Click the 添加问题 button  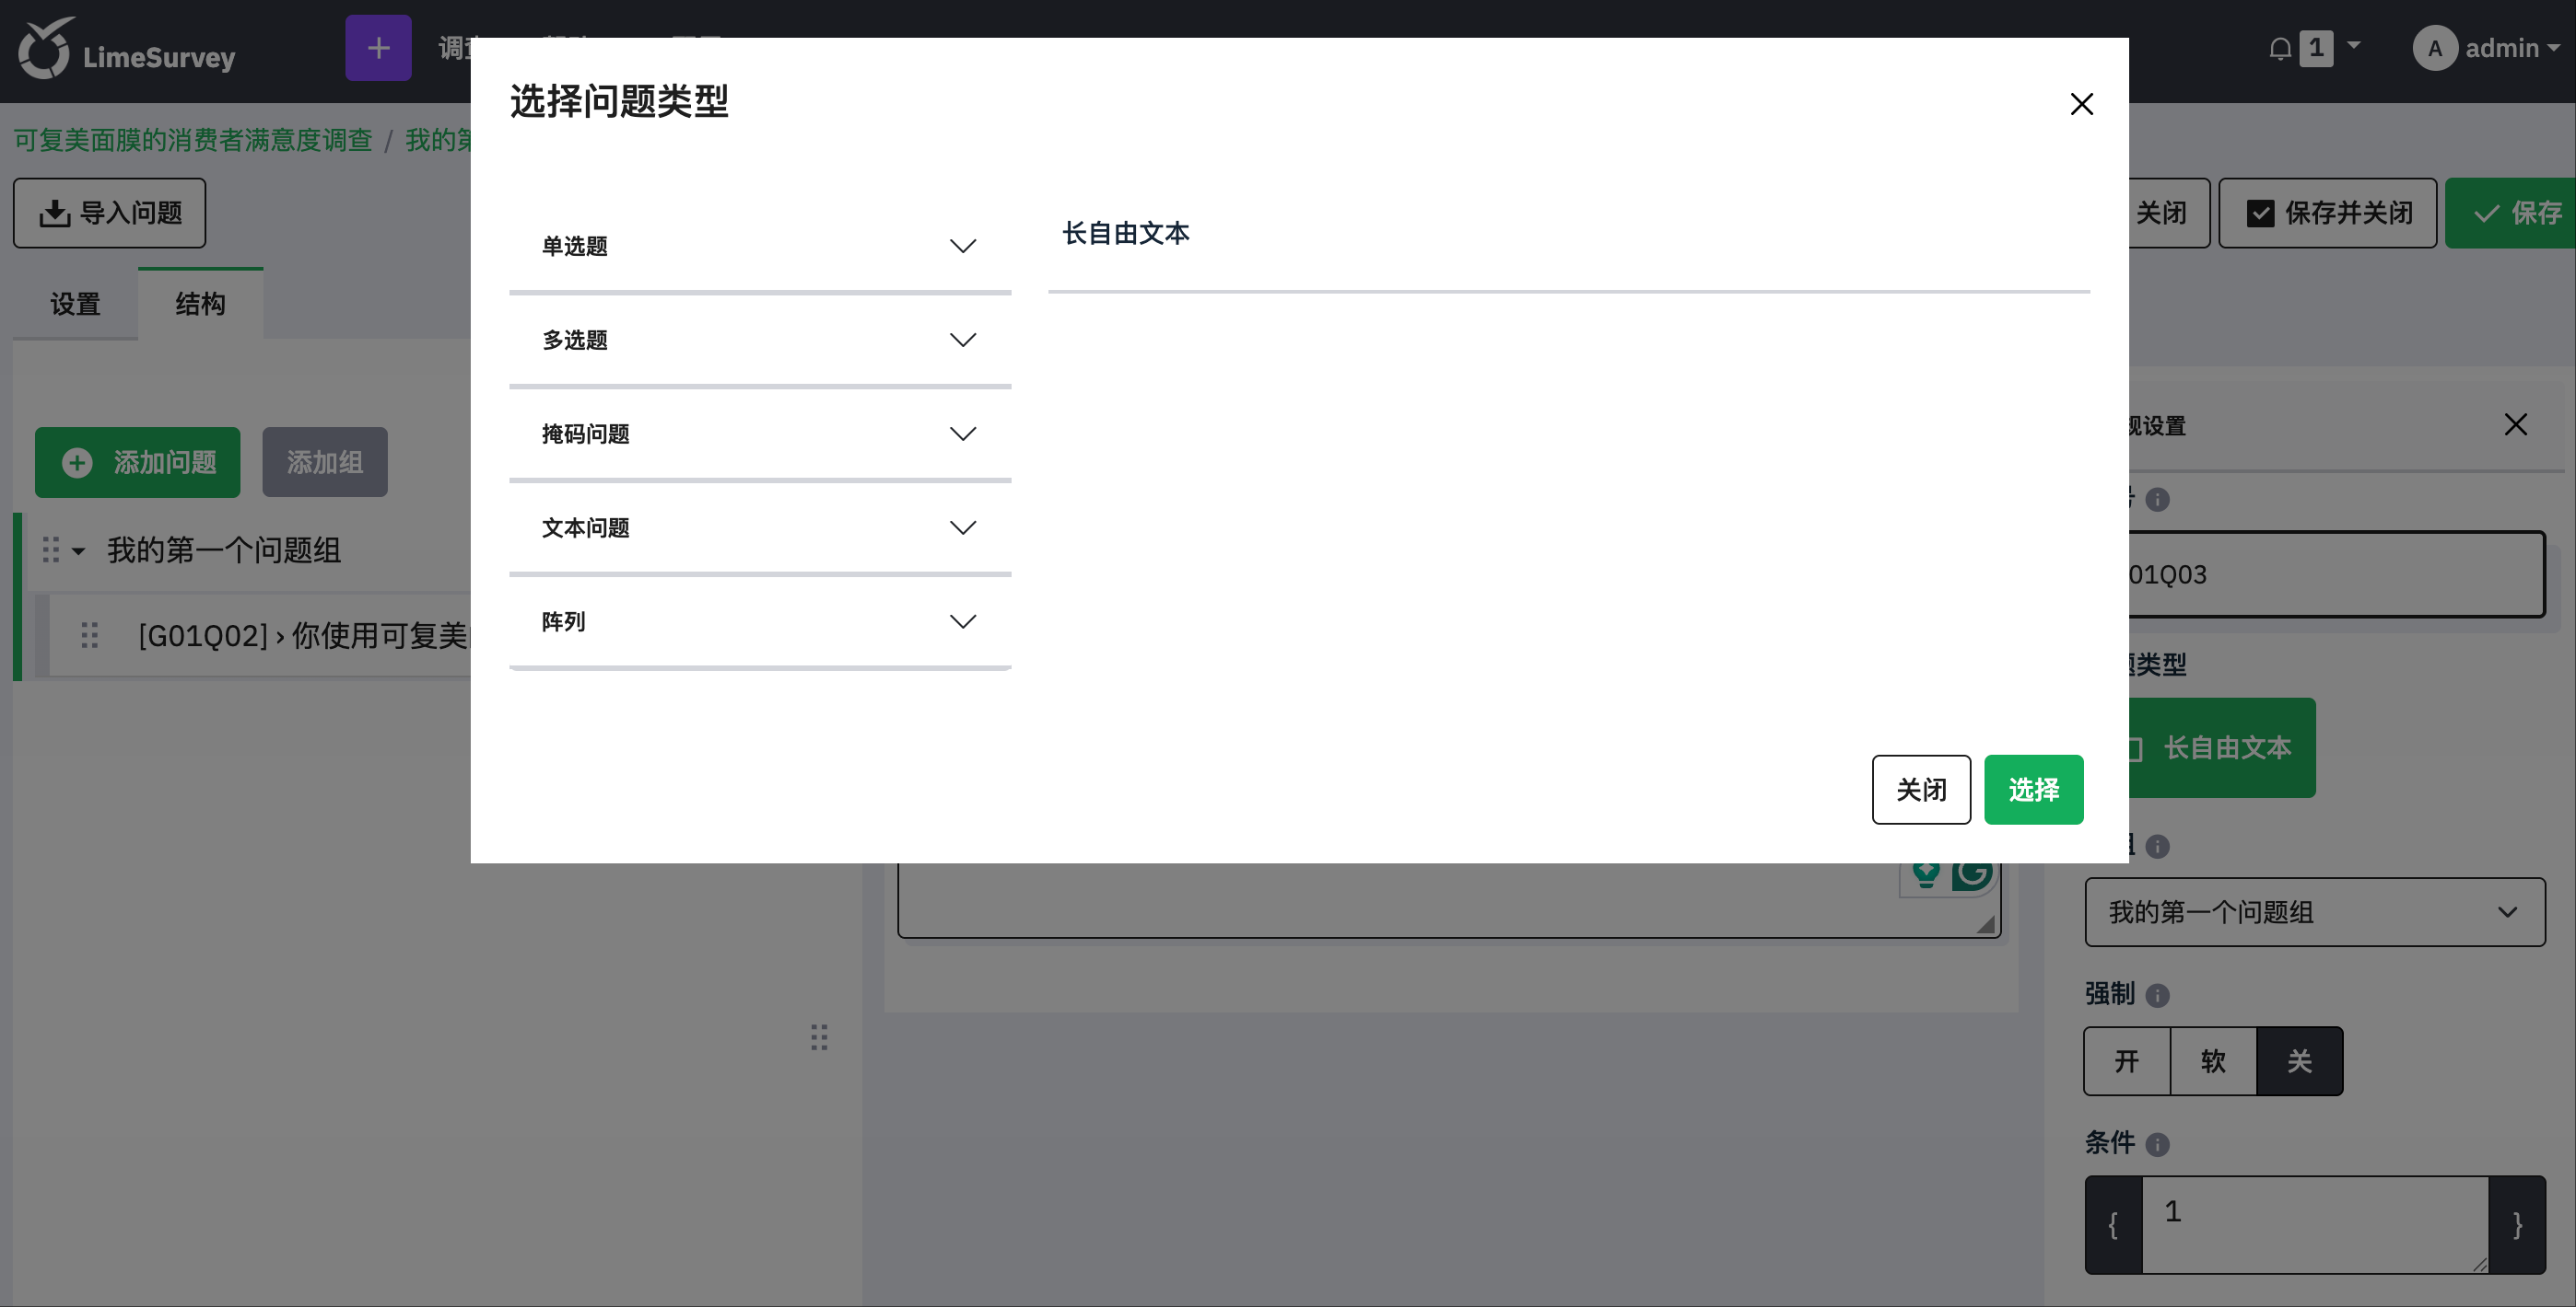pos(137,463)
